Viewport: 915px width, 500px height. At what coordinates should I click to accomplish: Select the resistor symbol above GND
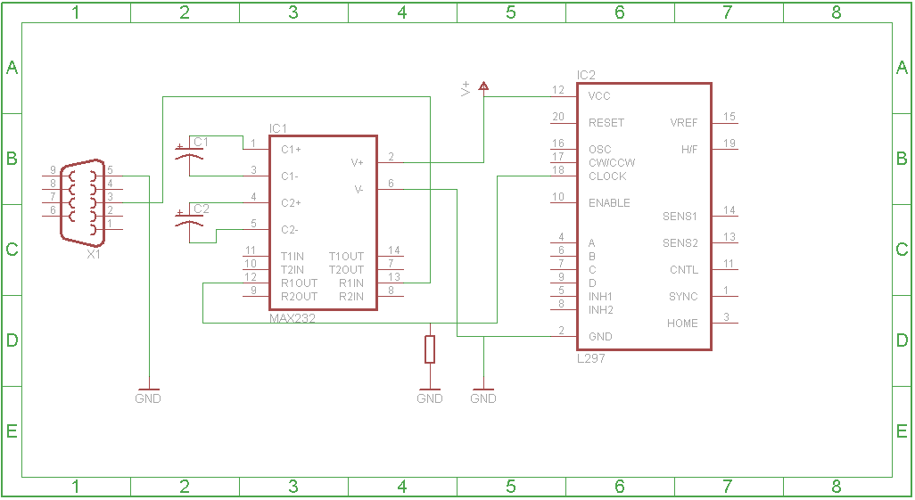[430, 349]
